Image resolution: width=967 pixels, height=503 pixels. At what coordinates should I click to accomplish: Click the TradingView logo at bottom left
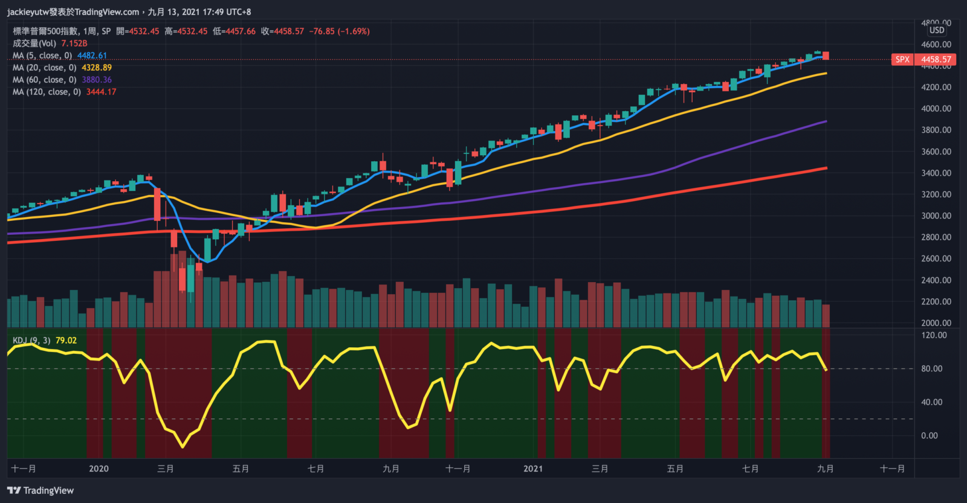click(40, 490)
